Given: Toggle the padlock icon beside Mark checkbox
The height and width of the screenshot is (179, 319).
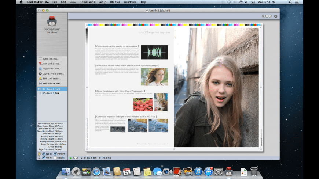Looking at the screenshot, I should pyautogui.click(x=39, y=158).
